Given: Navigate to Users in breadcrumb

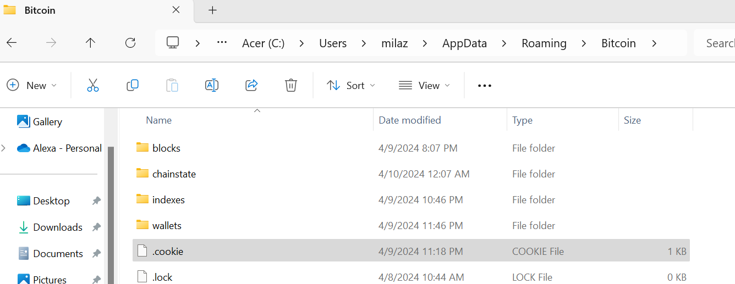Looking at the screenshot, I should tap(333, 43).
